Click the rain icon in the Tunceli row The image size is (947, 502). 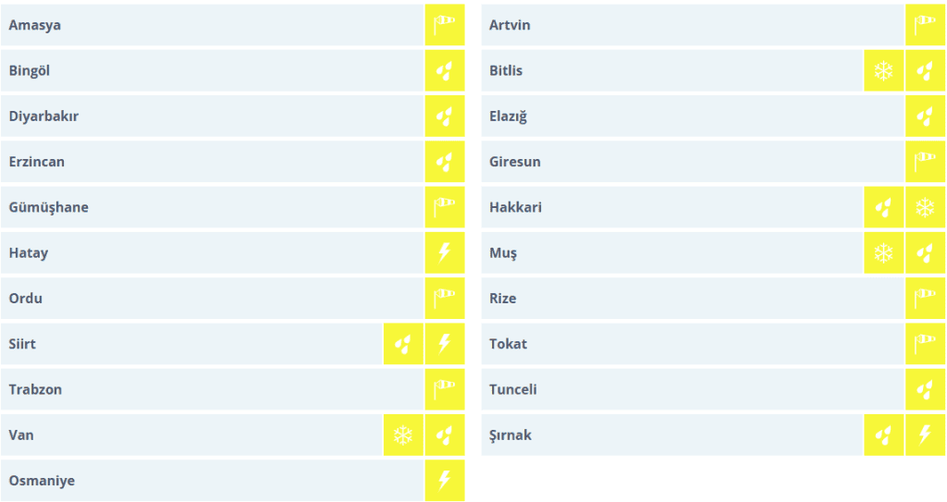pos(925,389)
